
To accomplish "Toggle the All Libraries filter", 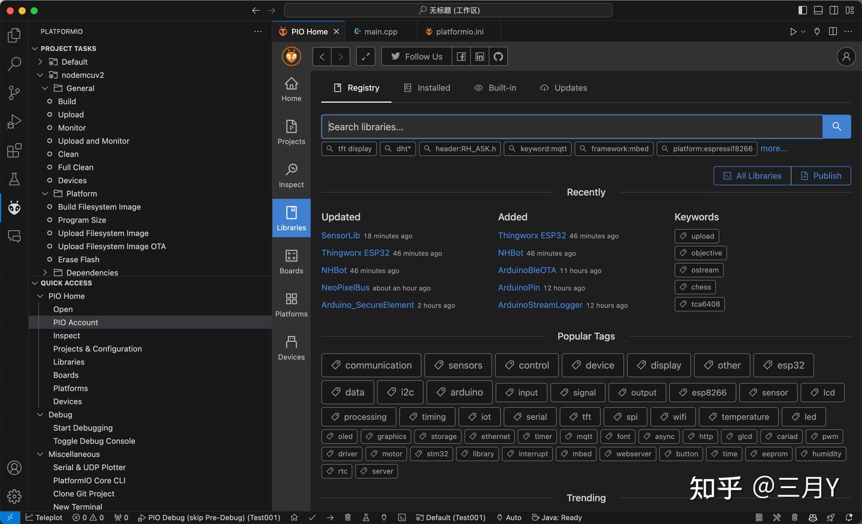I will tap(752, 175).
